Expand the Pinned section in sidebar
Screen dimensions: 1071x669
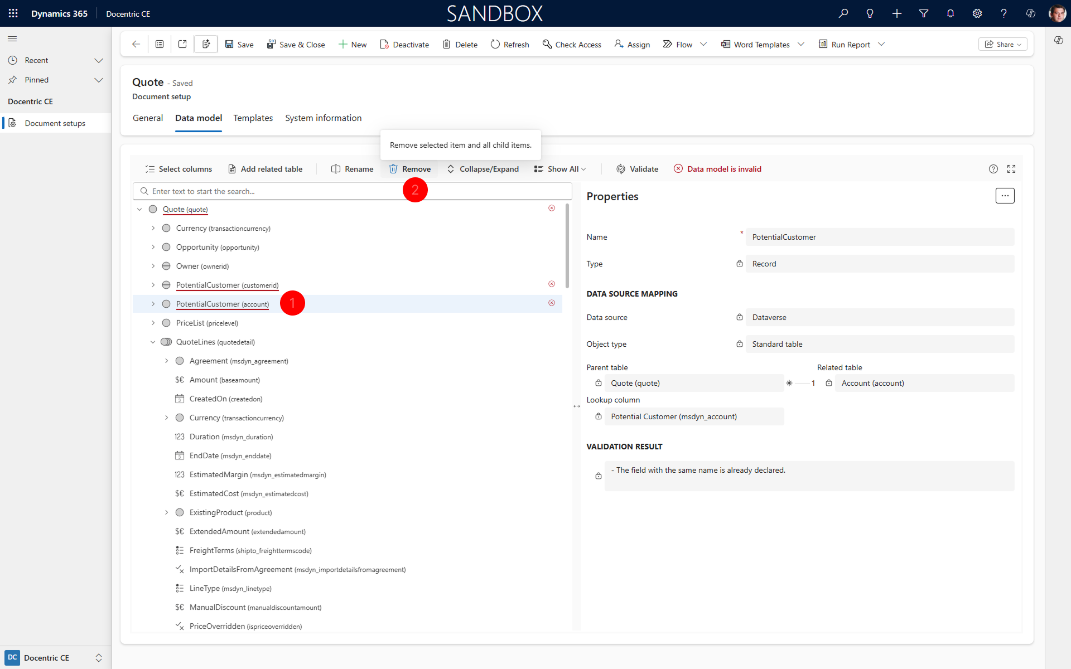point(99,80)
